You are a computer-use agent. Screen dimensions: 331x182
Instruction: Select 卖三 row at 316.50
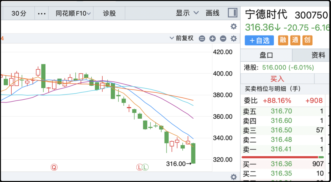283,130
